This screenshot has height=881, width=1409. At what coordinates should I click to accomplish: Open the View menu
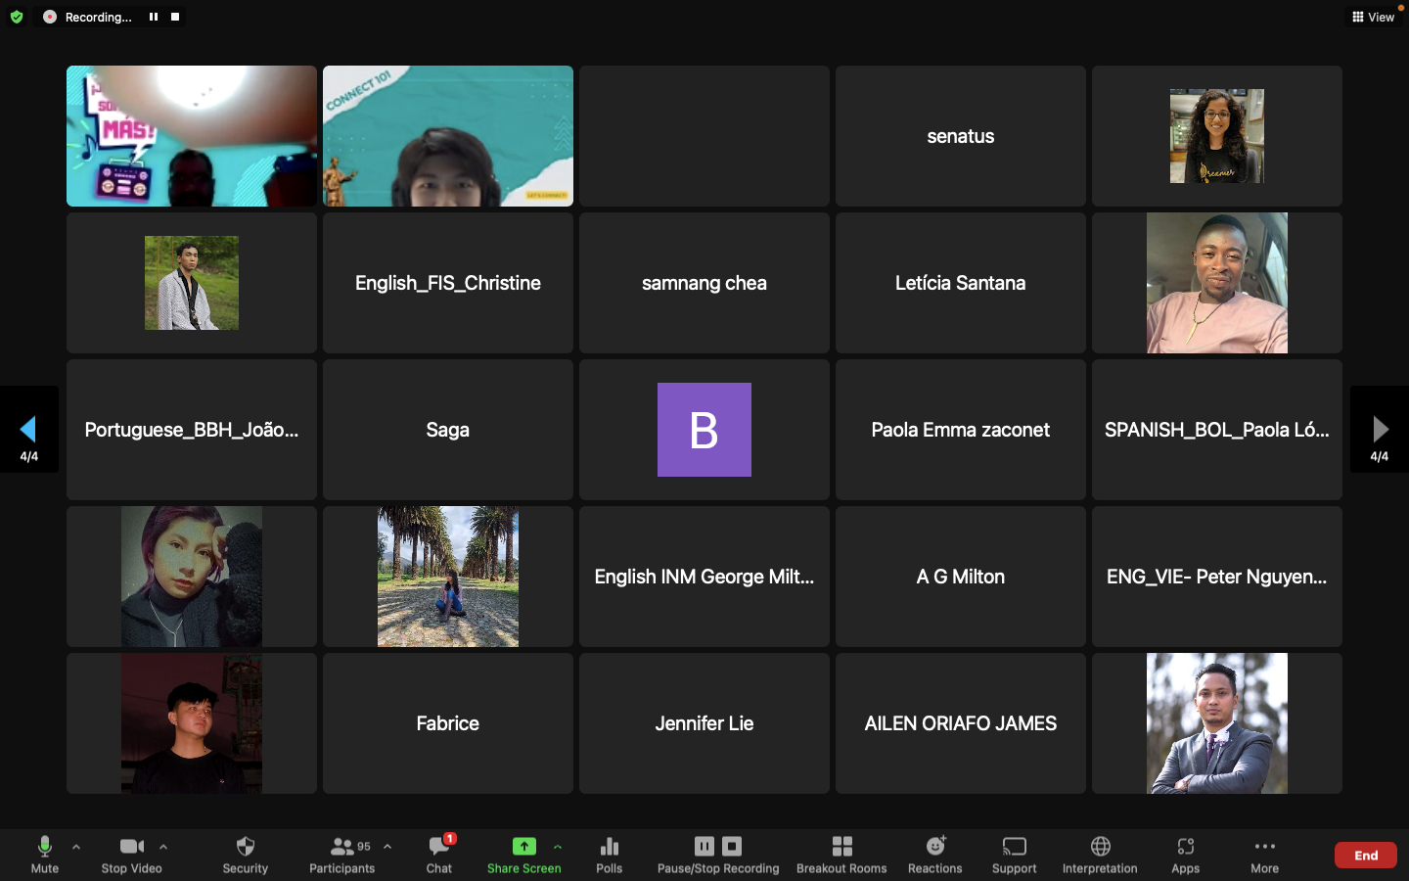[x=1373, y=17]
